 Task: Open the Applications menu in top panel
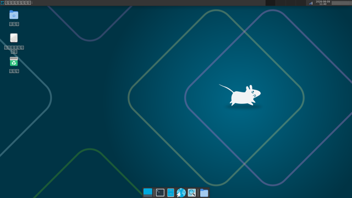tap(16, 3)
